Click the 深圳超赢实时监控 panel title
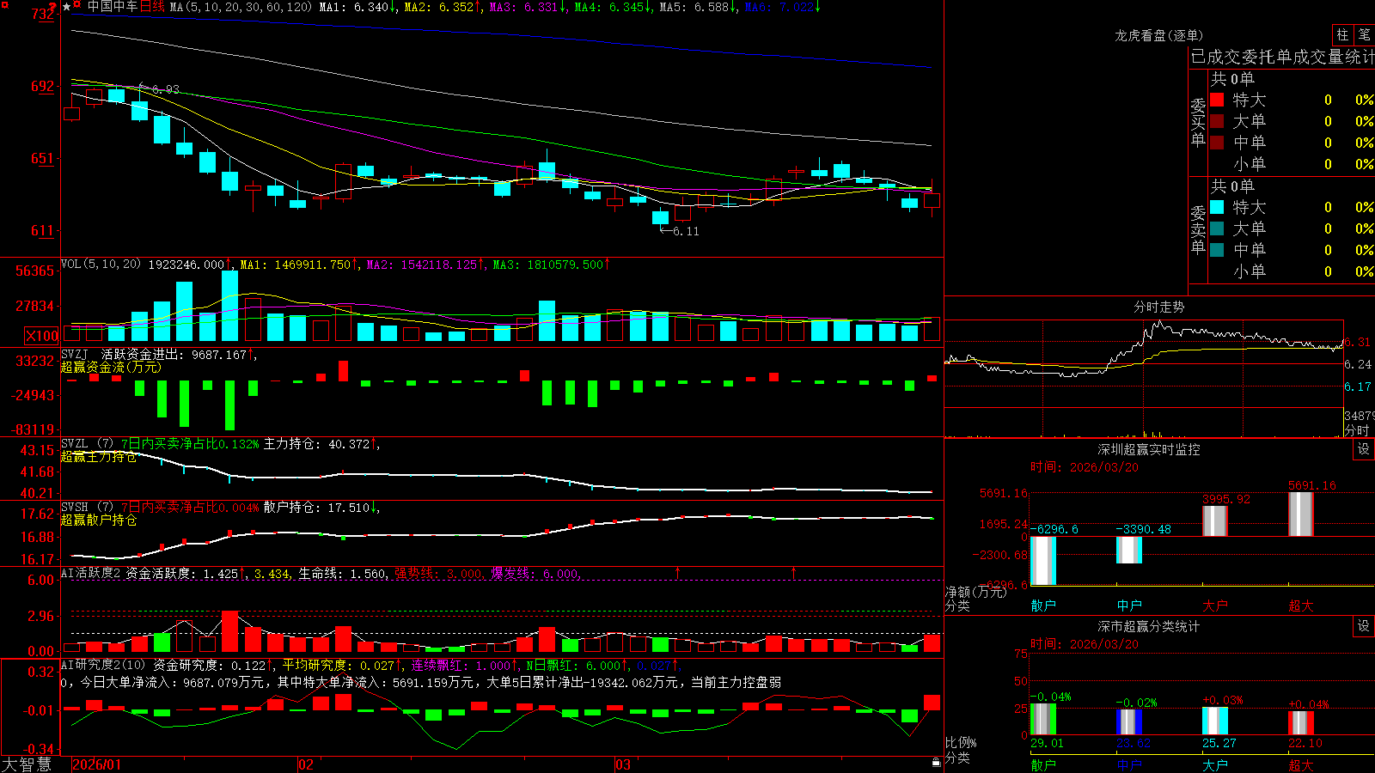 click(1149, 449)
